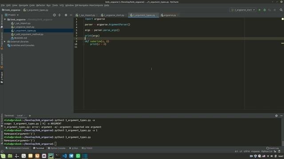Open the 6: TODO tool window
284x159 pixels.
click(87, 148)
